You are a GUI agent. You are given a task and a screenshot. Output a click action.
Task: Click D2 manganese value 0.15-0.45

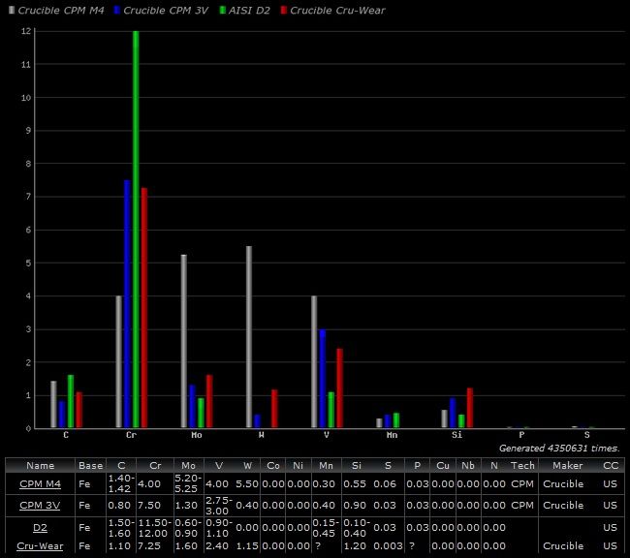pyautogui.click(x=326, y=528)
